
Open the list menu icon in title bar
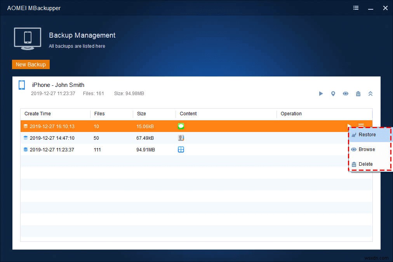[356, 8]
